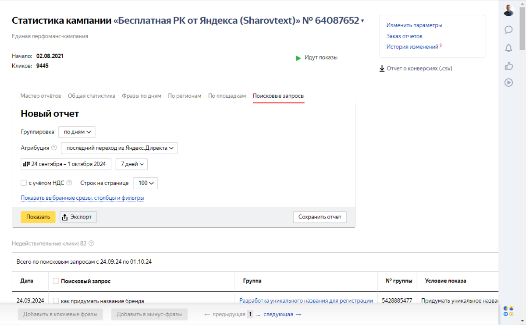Download 'Отчет о конверсиях (.csv)'

[416, 68]
